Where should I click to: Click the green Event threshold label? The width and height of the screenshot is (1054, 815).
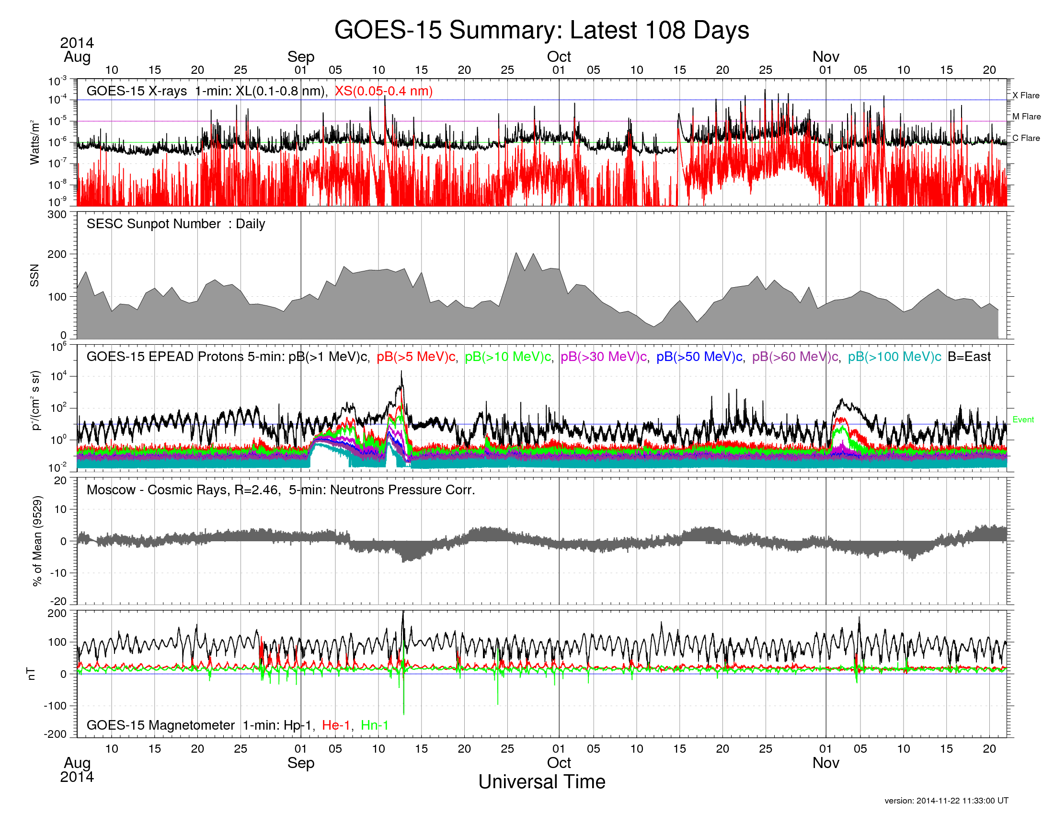coord(1023,420)
